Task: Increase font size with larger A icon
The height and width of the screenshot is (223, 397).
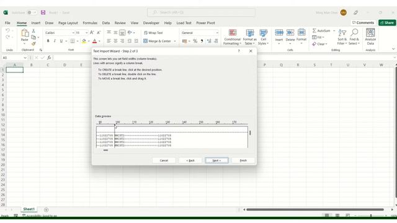Action: (92, 33)
